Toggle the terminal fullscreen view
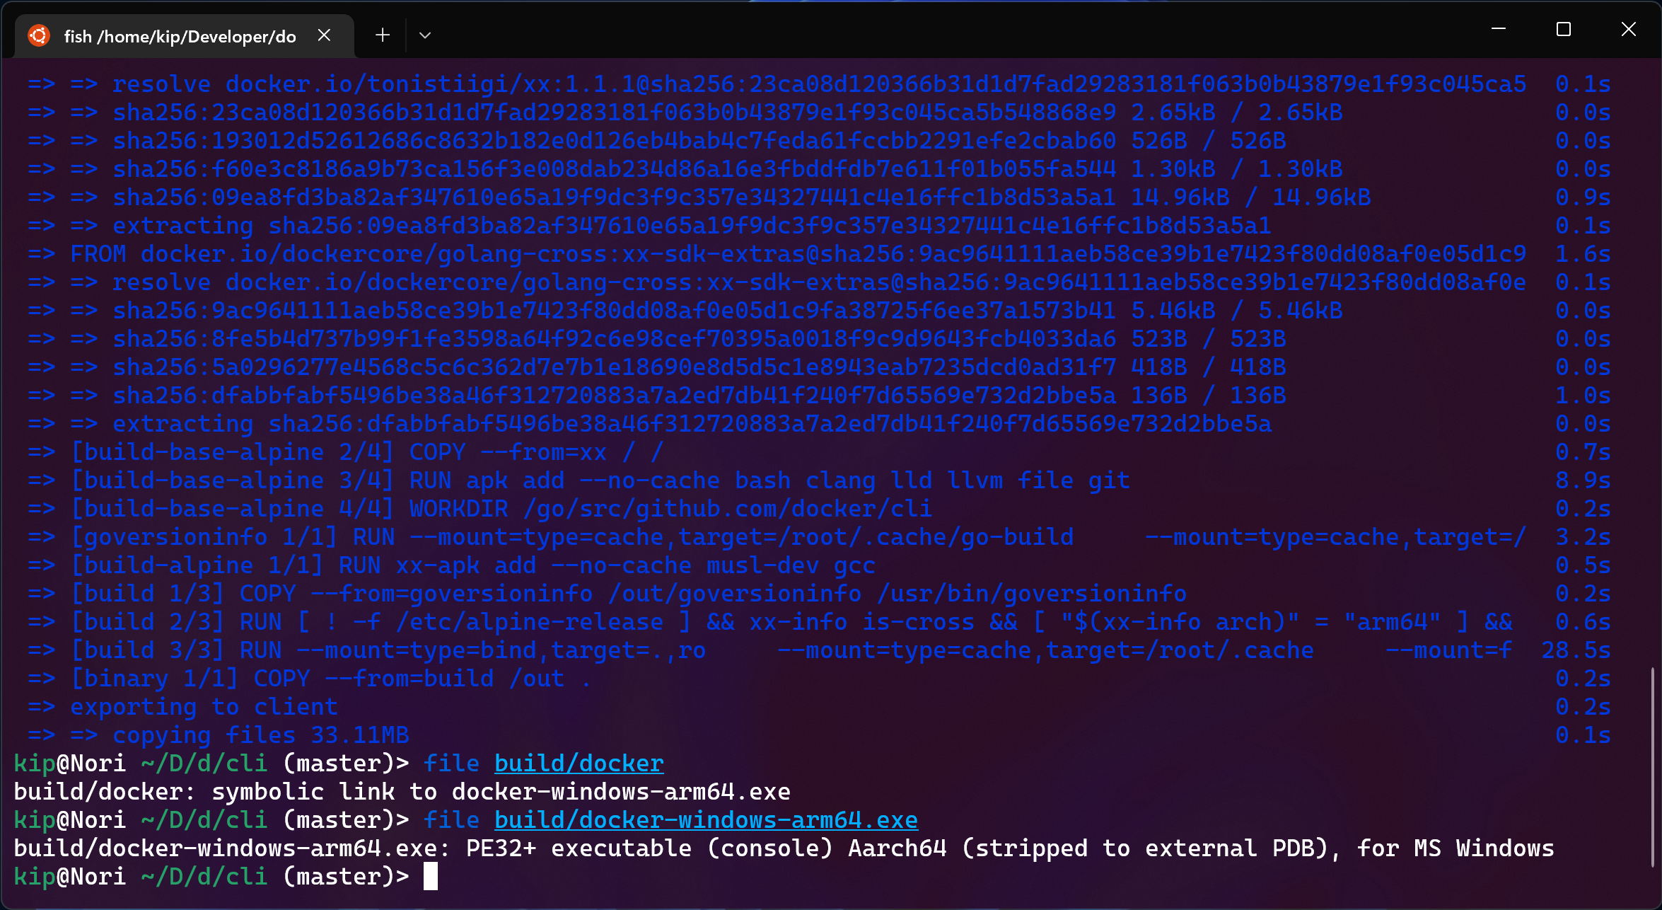 [1564, 31]
